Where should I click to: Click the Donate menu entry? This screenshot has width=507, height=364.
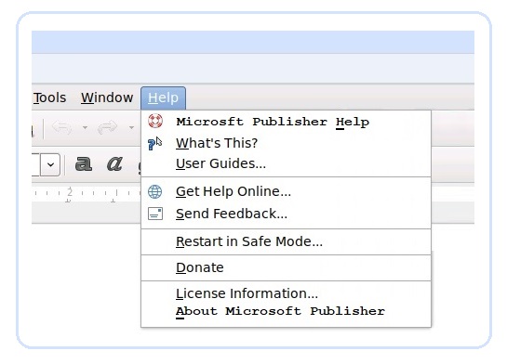point(286,267)
